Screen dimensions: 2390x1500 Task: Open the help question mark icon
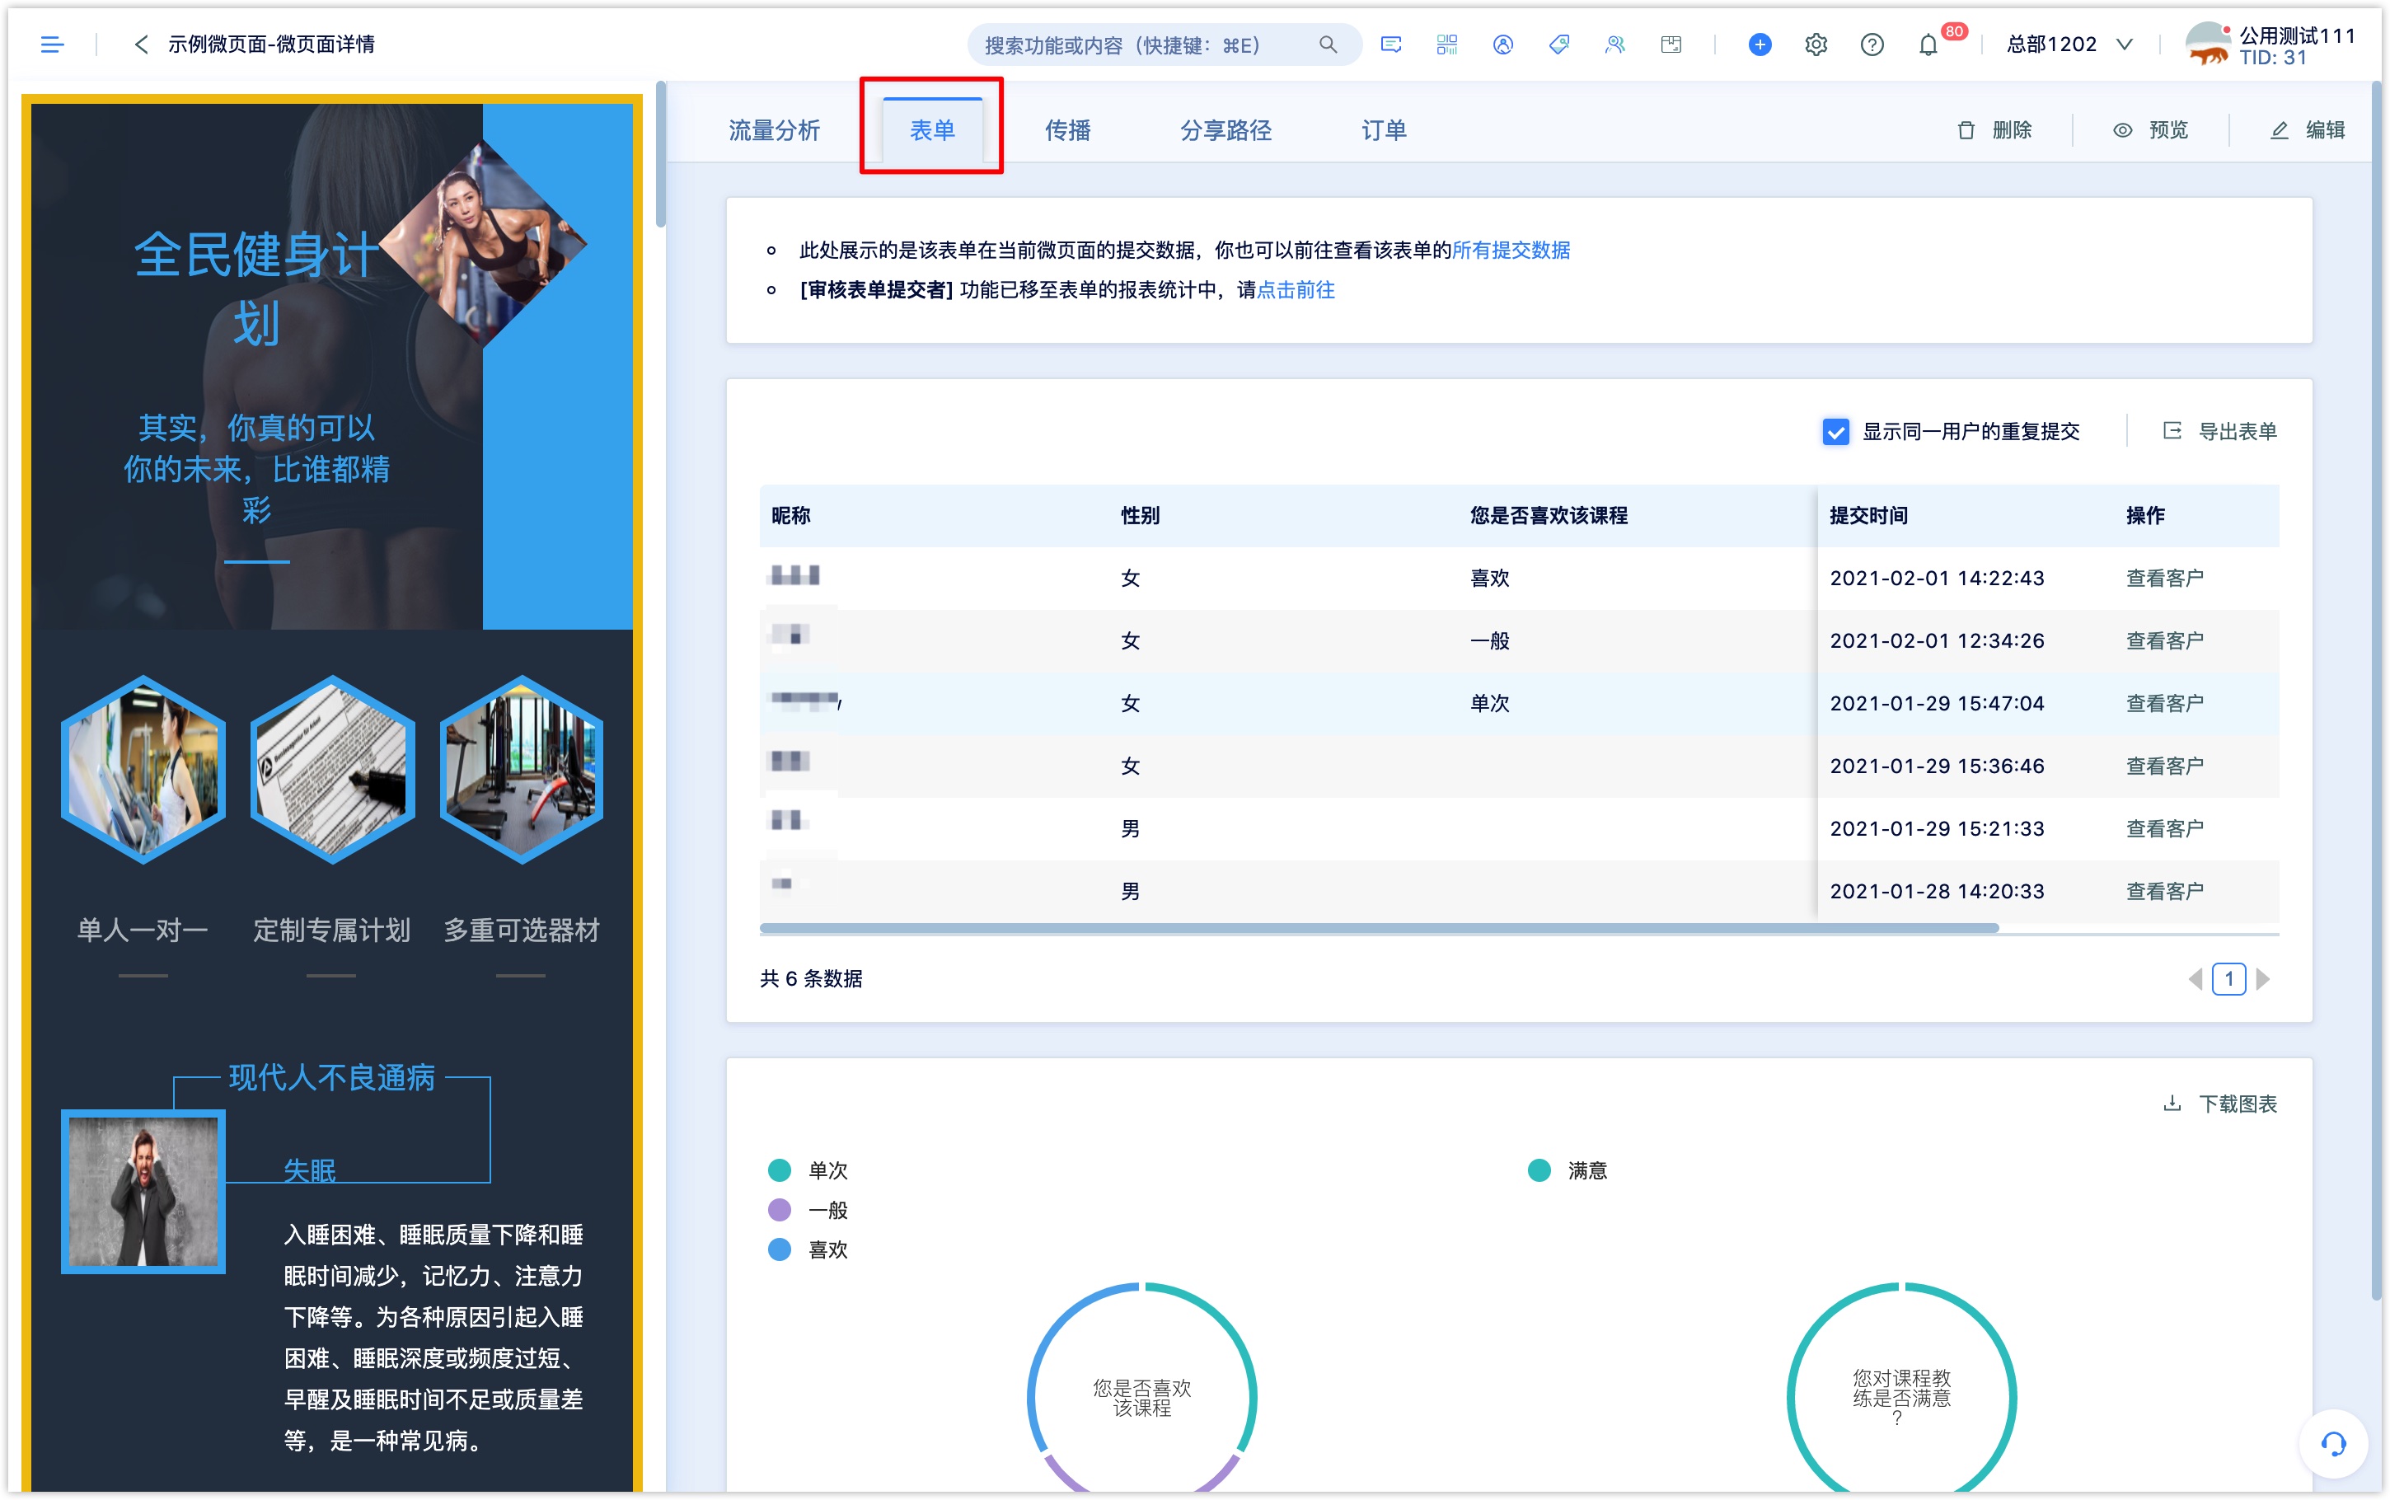tap(1872, 44)
